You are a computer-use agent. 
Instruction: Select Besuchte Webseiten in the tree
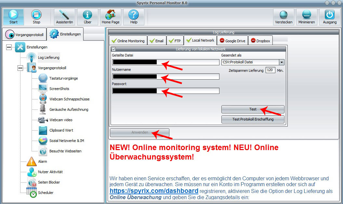tap(65, 151)
